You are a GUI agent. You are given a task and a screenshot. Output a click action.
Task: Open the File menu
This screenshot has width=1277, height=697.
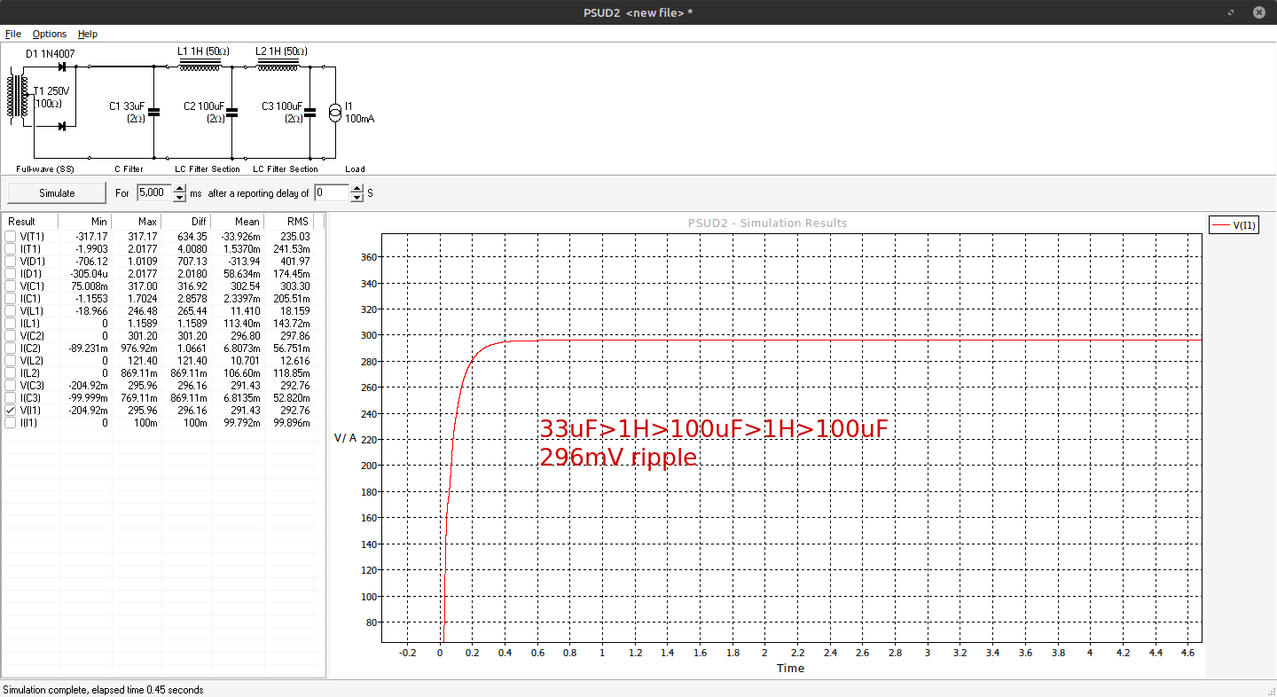click(x=13, y=34)
